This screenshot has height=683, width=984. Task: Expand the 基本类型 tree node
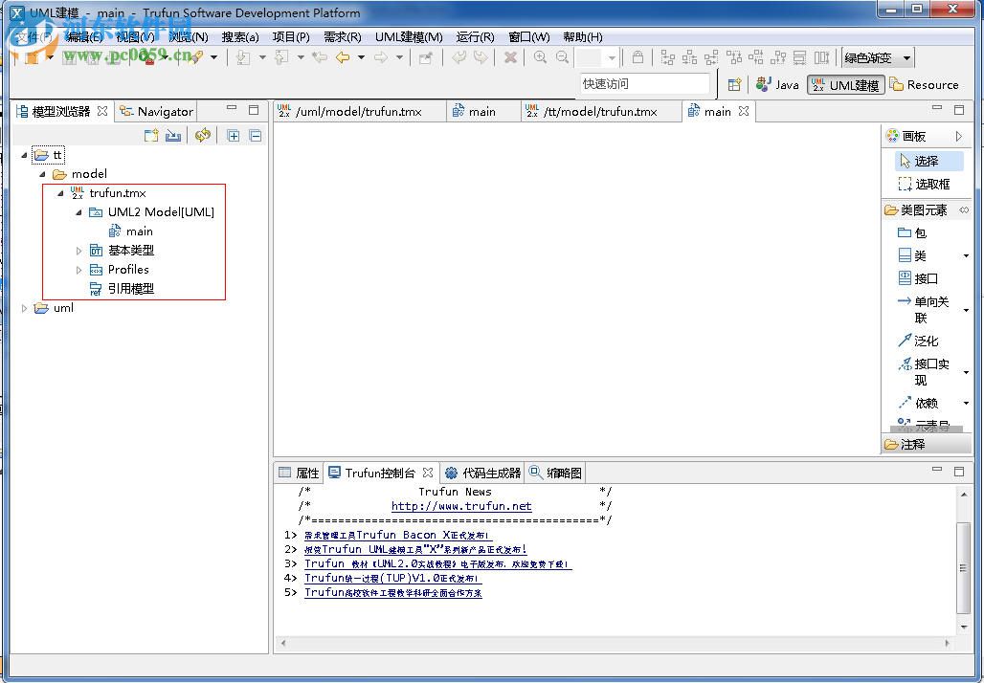coord(80,251)
